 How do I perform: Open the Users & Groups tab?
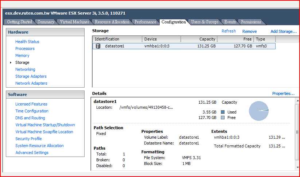(205, 22)
